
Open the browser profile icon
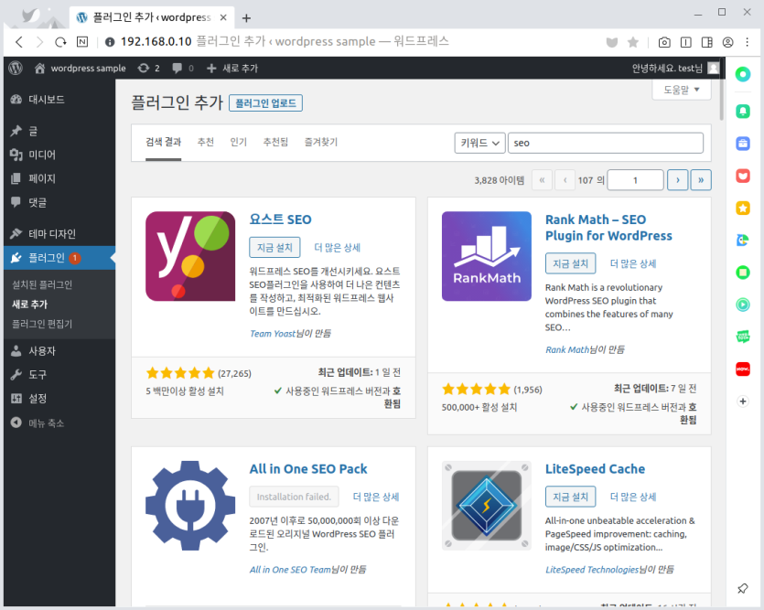[728, 42]
